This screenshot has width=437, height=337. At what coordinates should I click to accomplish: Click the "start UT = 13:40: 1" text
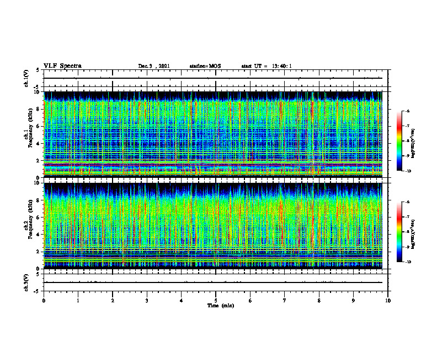pos(267,66)
